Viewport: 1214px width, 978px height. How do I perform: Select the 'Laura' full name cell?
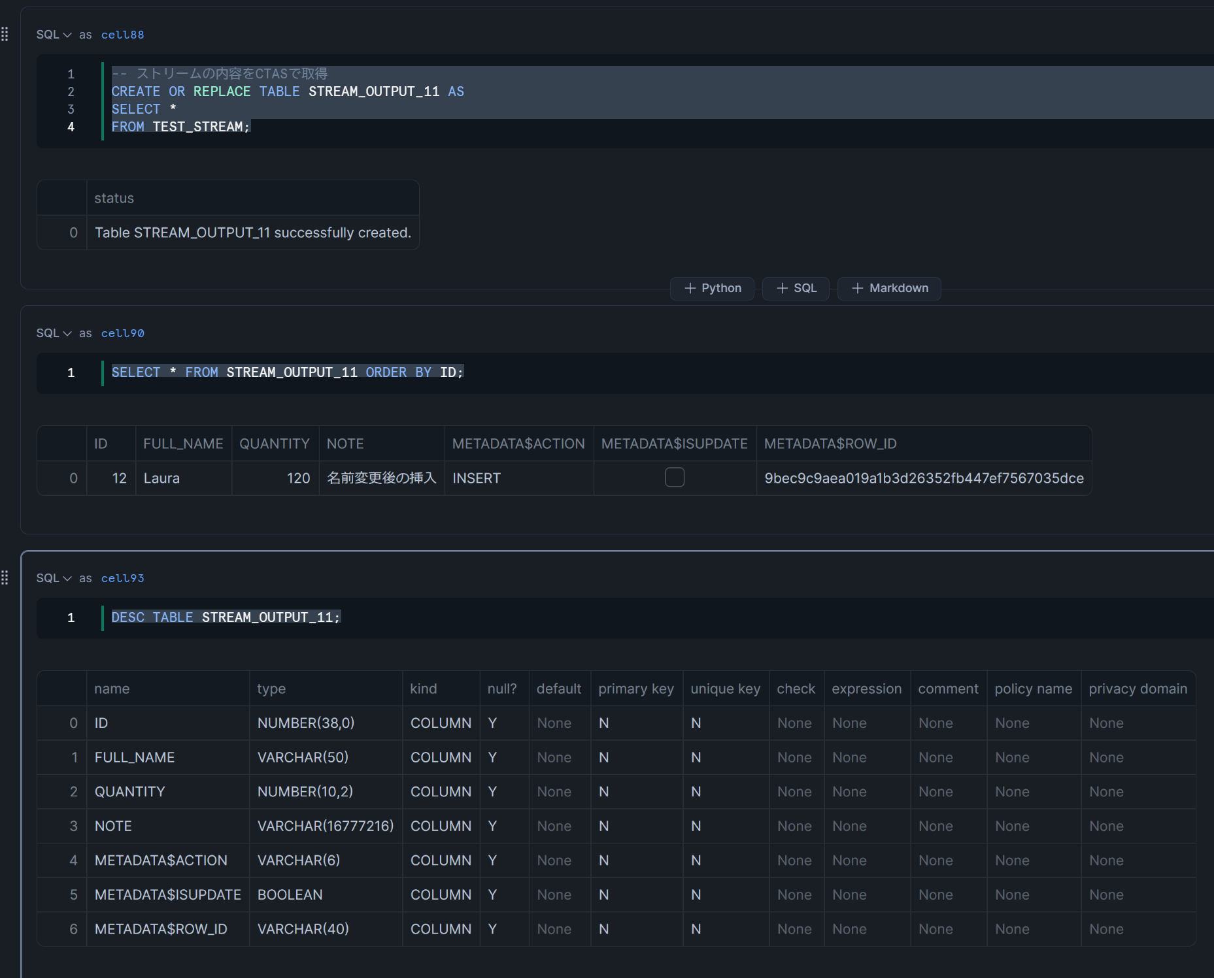click(x=183, y=478)
